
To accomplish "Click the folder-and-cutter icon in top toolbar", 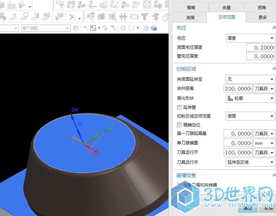I will [x=60, y=5].
